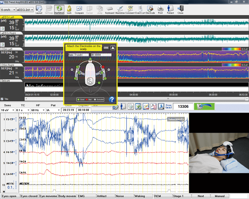Image resolution: width=249 pixels, height=199 pixels.
Task: Mark event Stage 1
Action: (182, 196)
